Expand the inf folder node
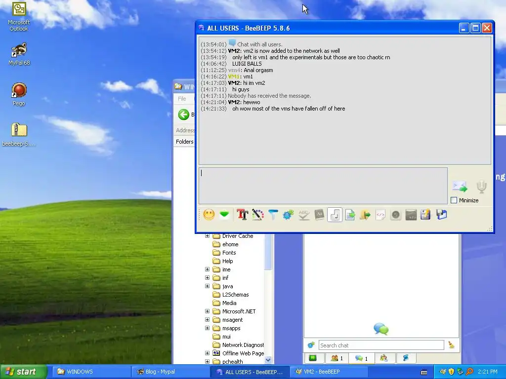Viewport: 506px width, 379px height. pos(207,278)
